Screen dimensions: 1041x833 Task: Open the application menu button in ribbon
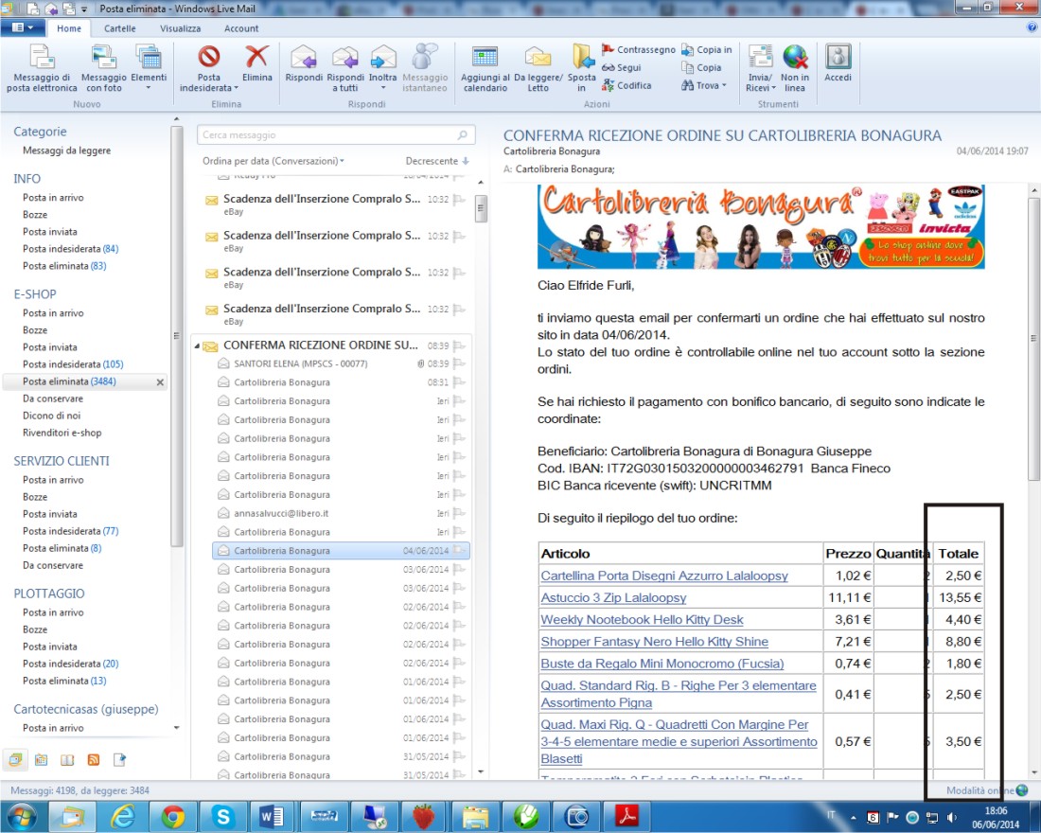click(x=24, y=27)
